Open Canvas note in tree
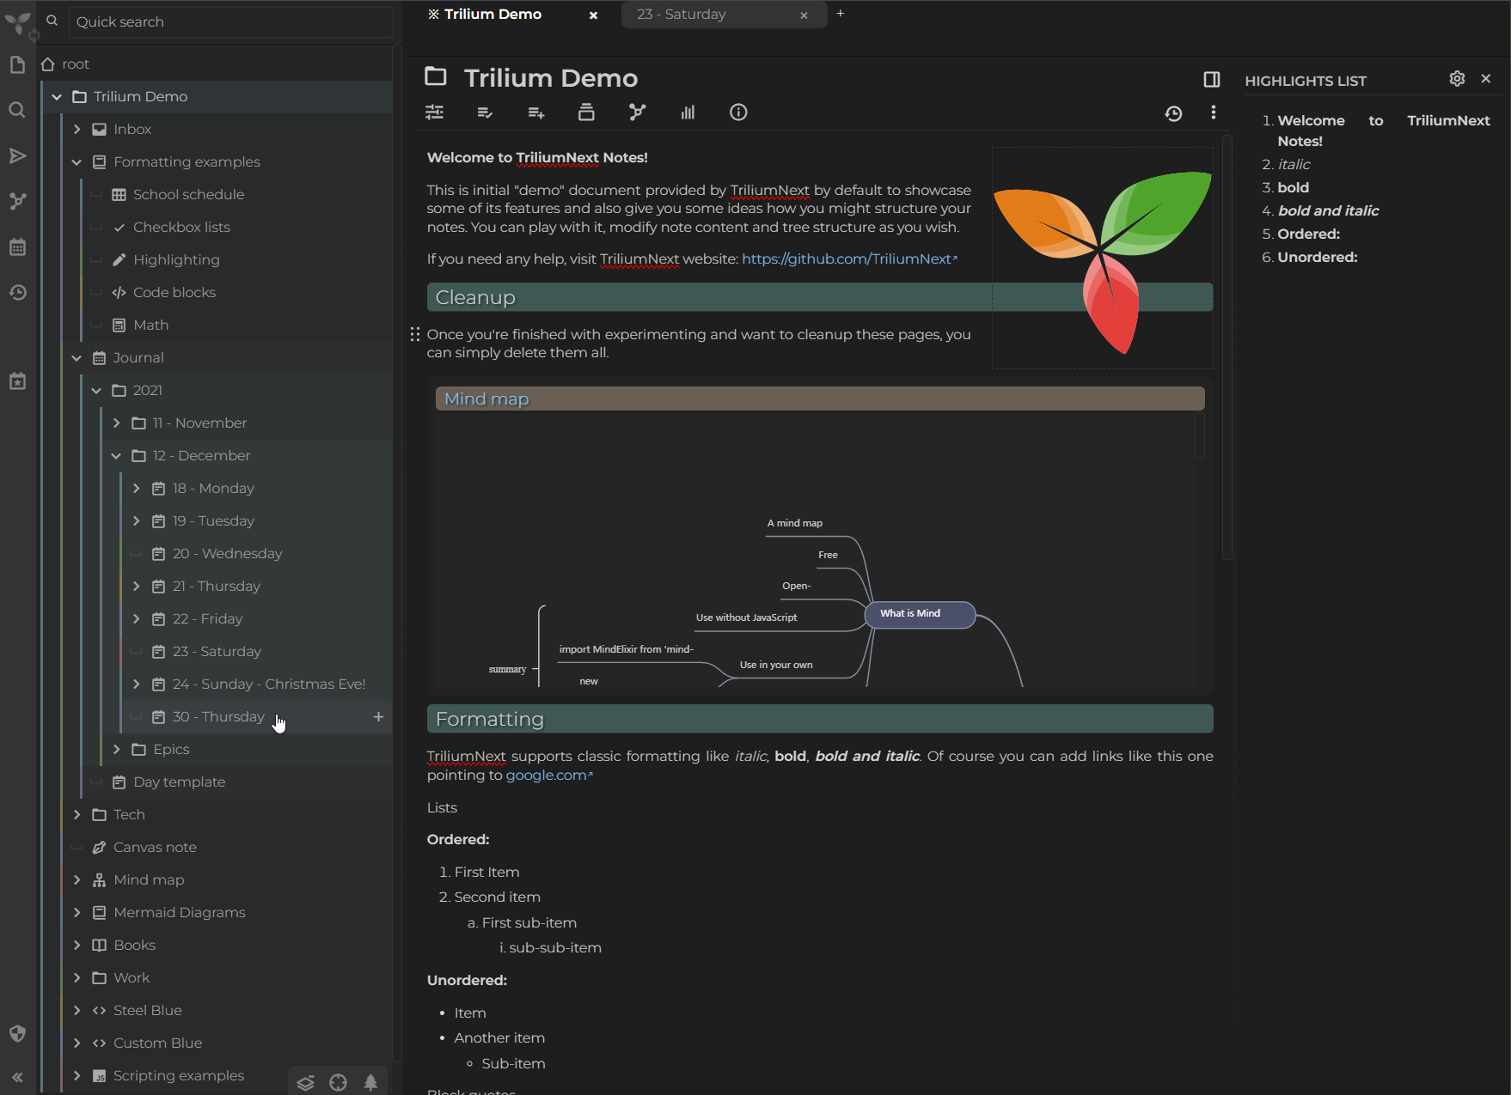This screenshot has width=1511, height=1095. [x=155, y=847]
